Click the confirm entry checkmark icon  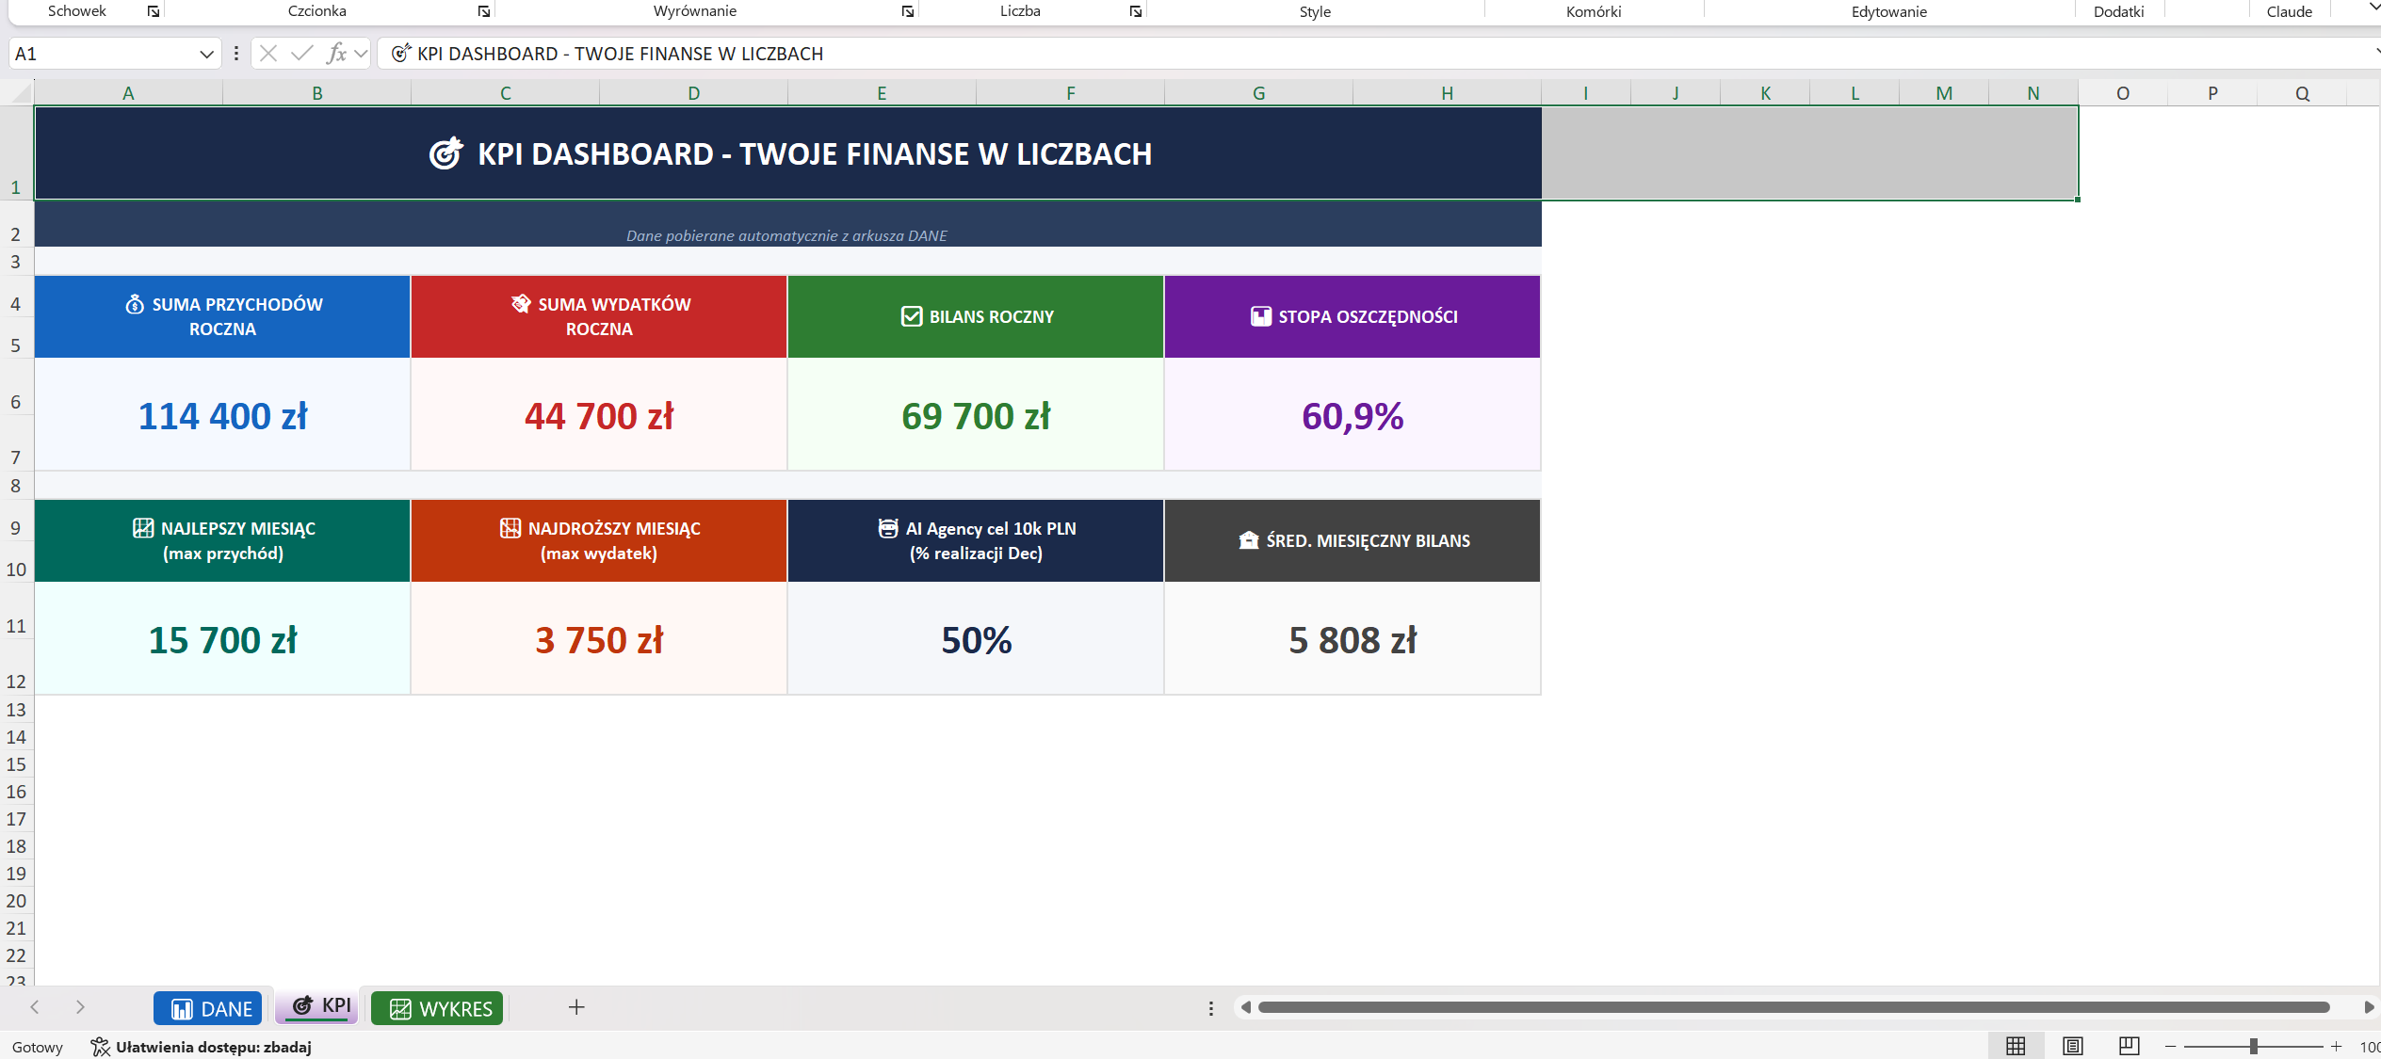click(302, 54)
